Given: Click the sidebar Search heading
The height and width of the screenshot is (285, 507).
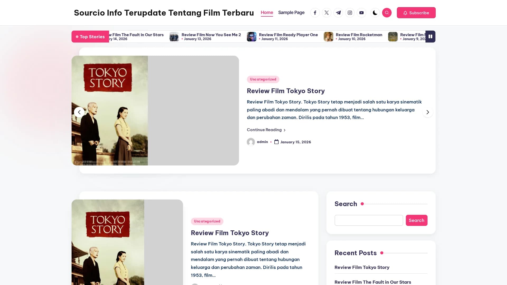Looking at the screenshot, I should 346,204.
